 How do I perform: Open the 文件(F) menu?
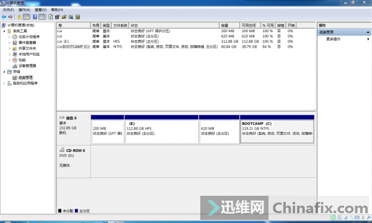(8, 10)
